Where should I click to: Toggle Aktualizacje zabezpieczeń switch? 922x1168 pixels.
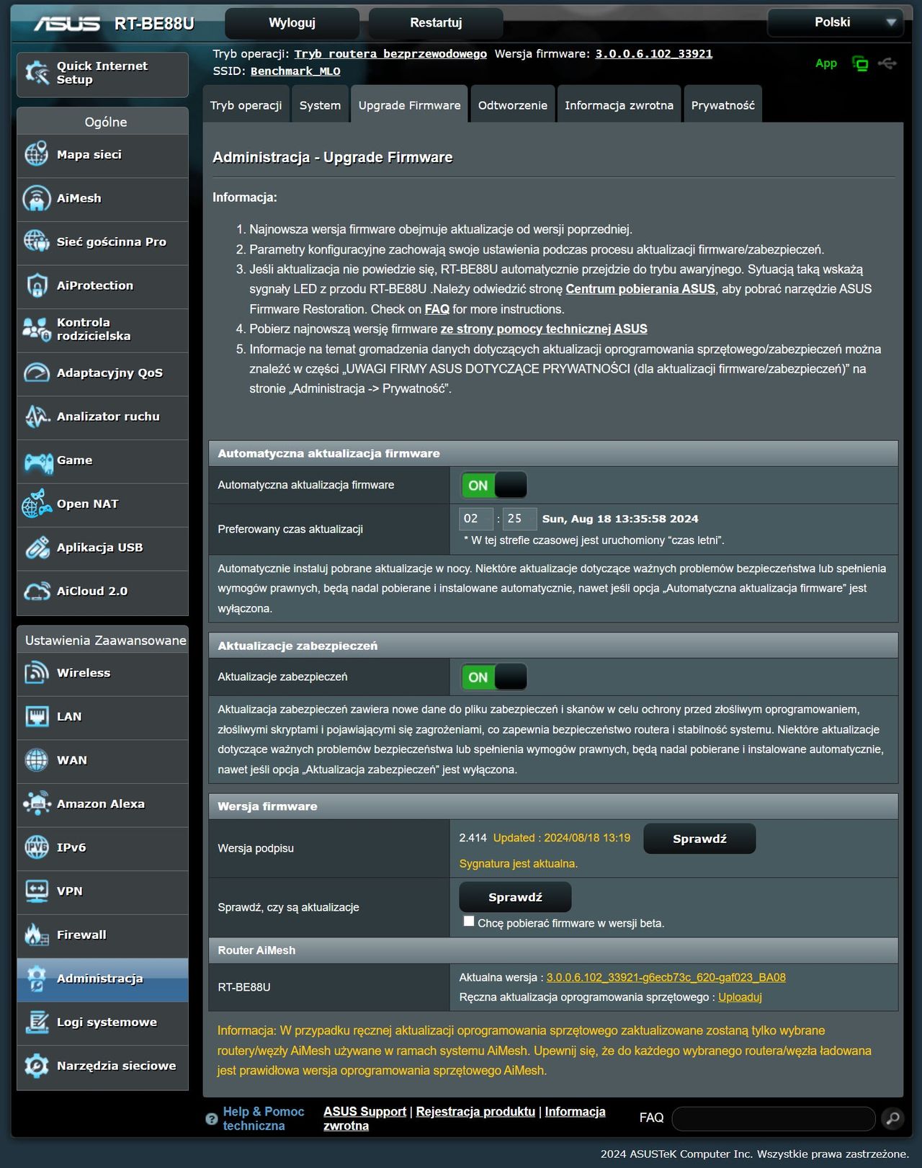click(x=493, y=677)
